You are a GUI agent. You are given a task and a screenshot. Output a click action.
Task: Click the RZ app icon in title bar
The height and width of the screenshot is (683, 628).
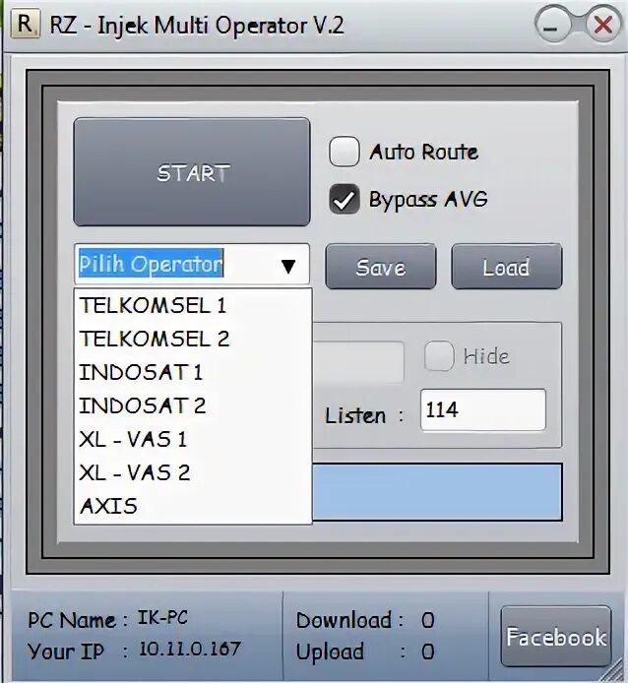25,25
